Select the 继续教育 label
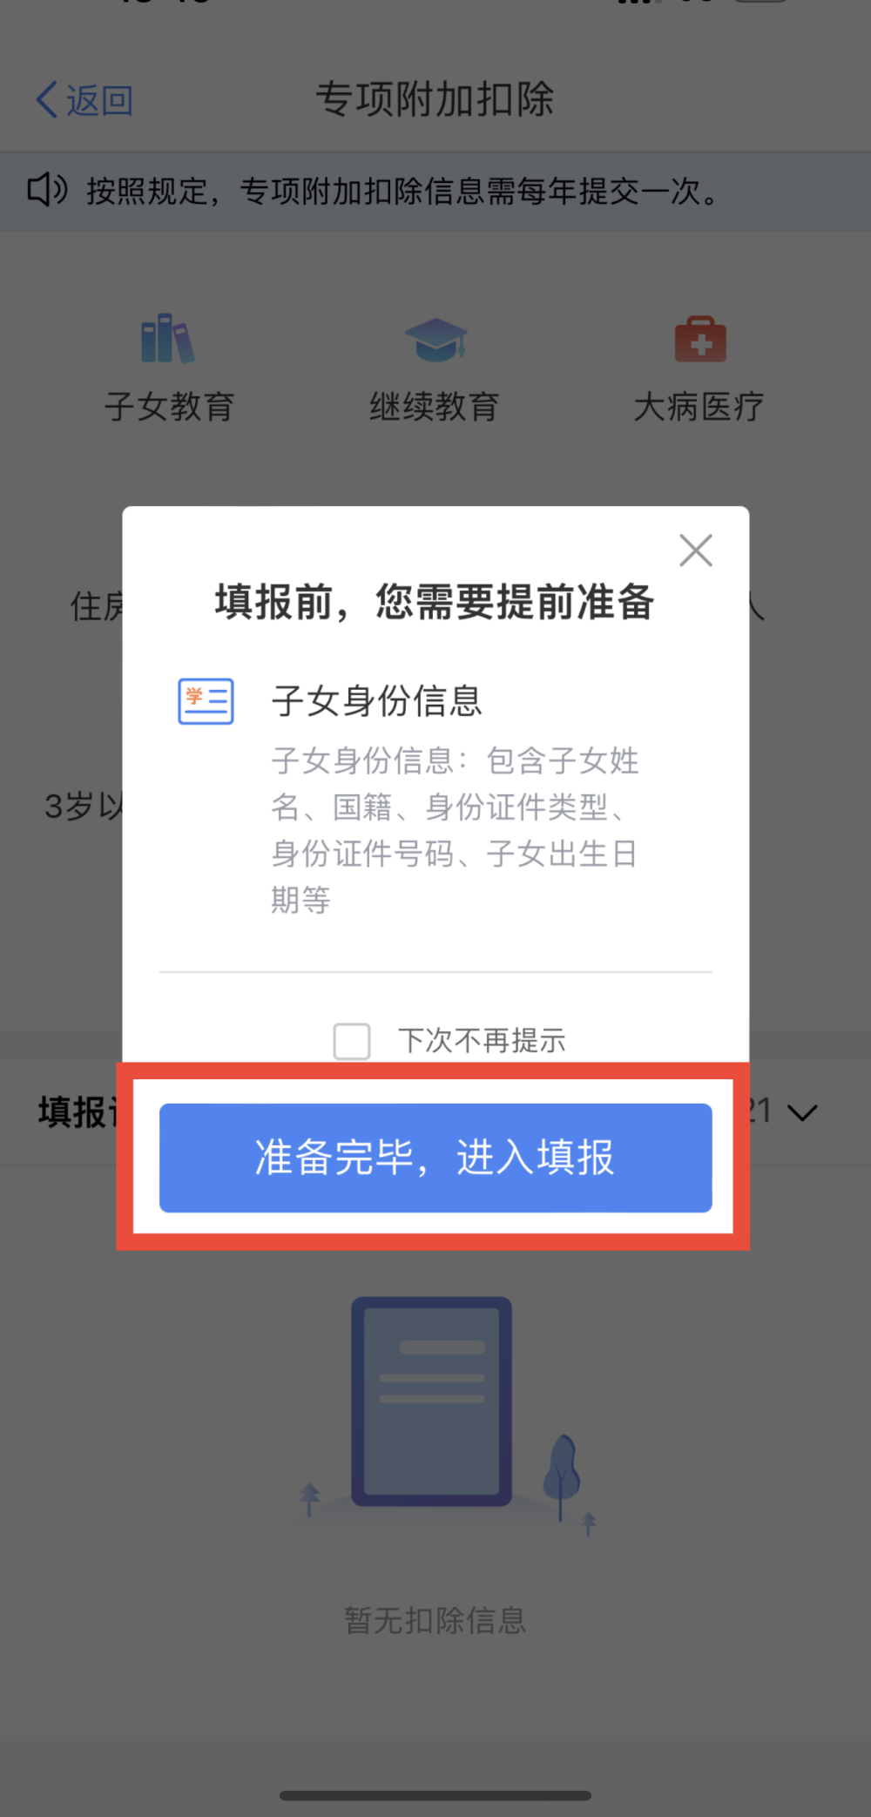The image size is (871, 1817). 434,406
